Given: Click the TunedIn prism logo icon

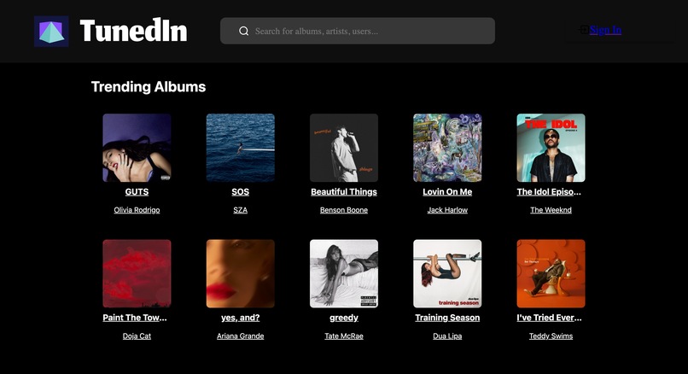Looking at the screenshot, I should (51, 31).
